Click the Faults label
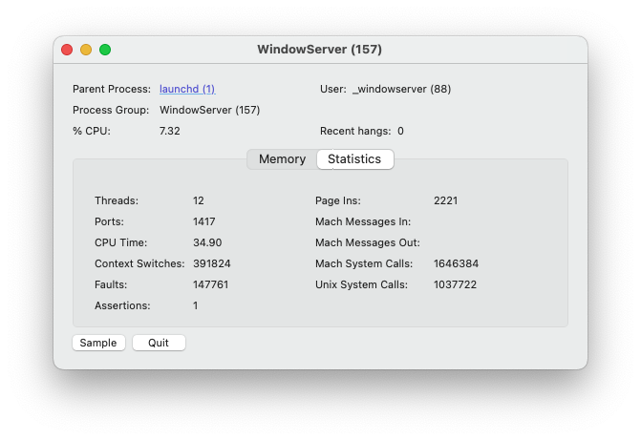Image resolution: width=641 pixels, height=440 pixels. pyautogui.click(x=111, y=284)
